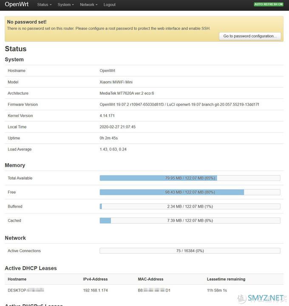Image resolution: width=289 pixels, height=306 pixels.
Task: Select kernel version 4.14.171
Action: tap(107, 116)
